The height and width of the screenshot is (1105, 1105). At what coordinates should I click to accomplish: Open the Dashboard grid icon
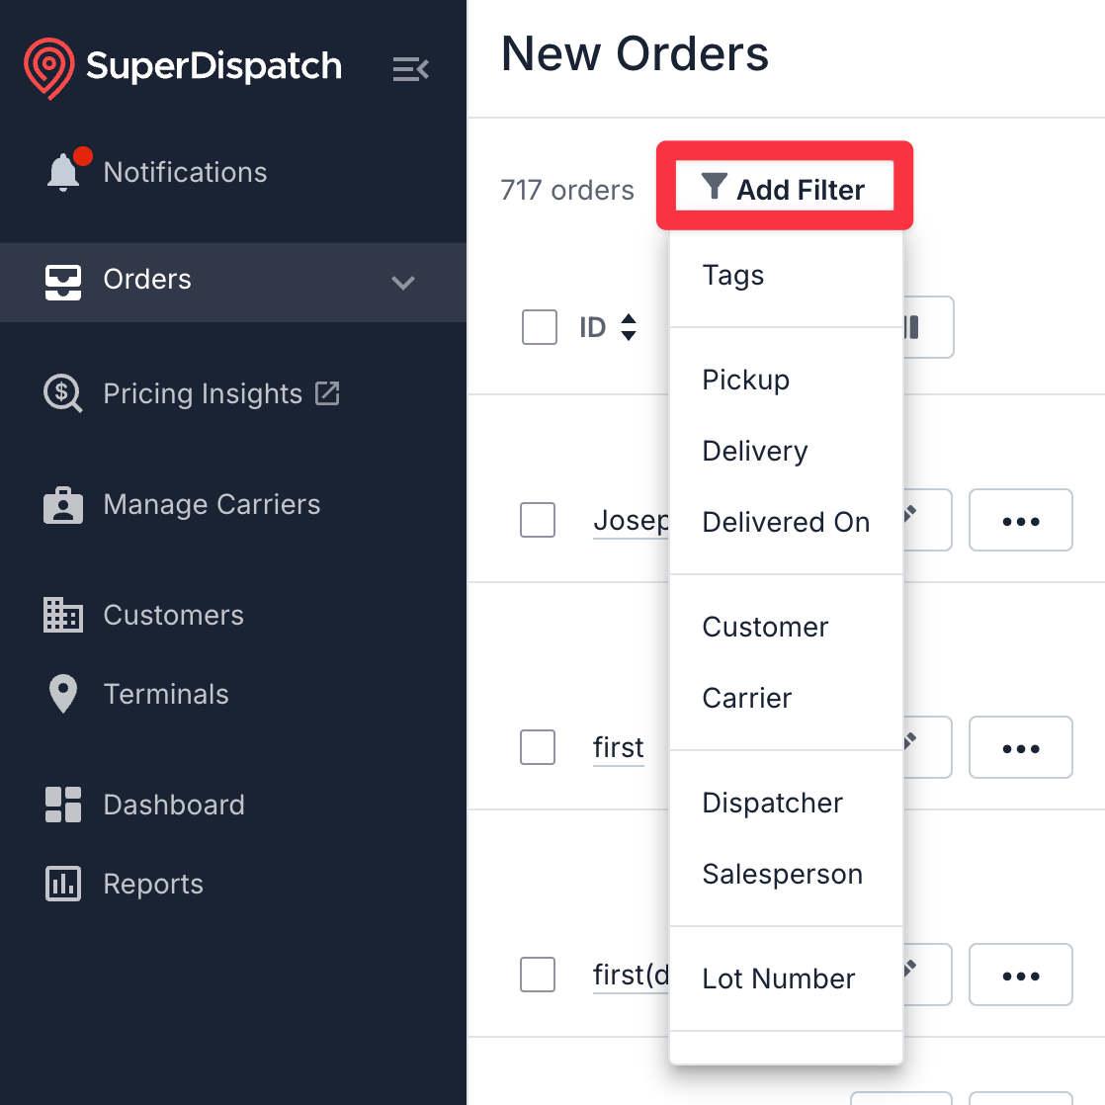62,805
